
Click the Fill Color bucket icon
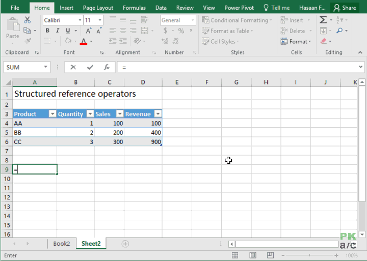click(x=68, y=41)
